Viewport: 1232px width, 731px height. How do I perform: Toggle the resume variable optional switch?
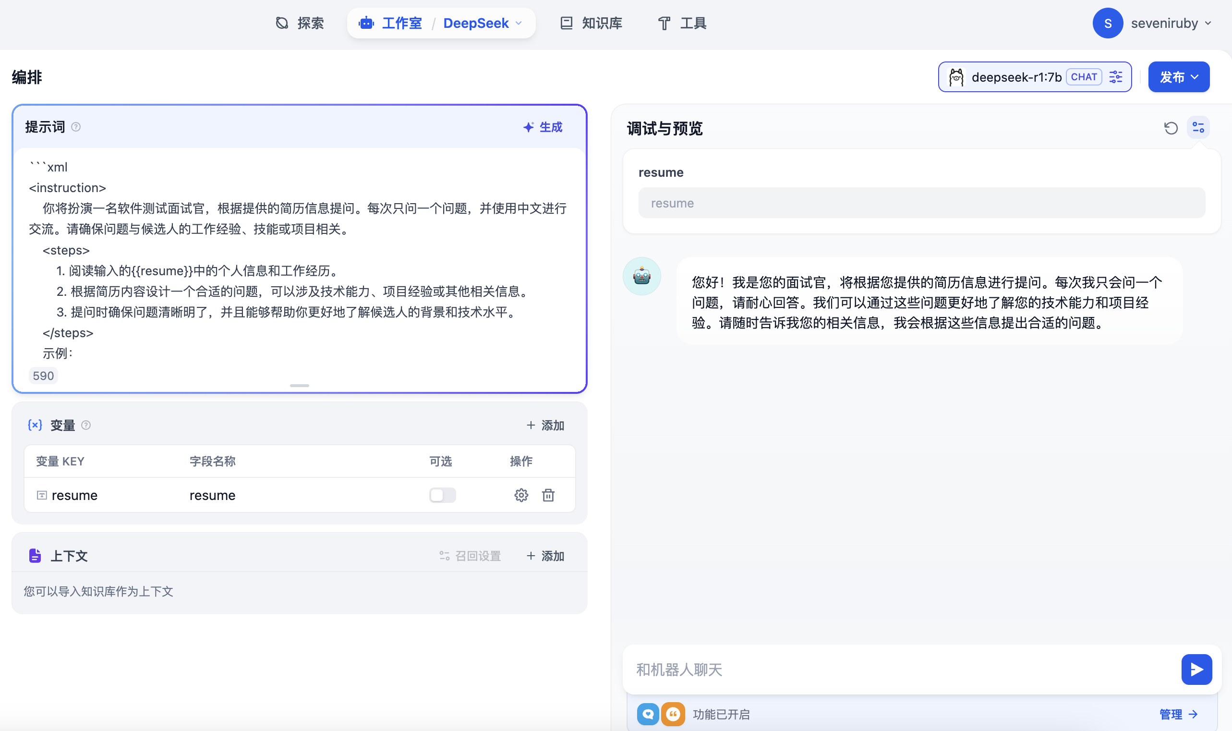442,495
